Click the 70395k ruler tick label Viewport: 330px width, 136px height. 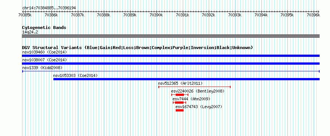pyautogui.click(x=287, y=15)
